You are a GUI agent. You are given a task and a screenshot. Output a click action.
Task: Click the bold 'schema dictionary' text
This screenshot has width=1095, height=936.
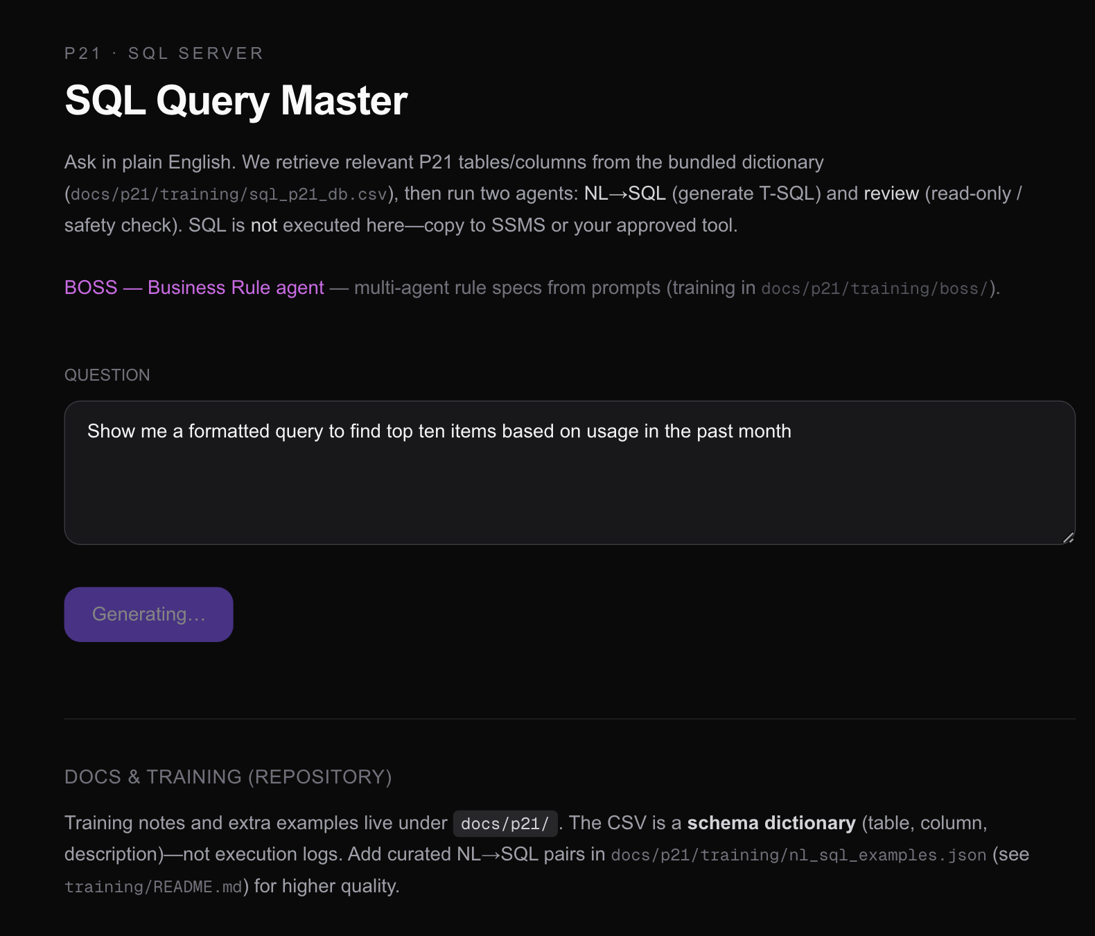click(x=771, y=823)
